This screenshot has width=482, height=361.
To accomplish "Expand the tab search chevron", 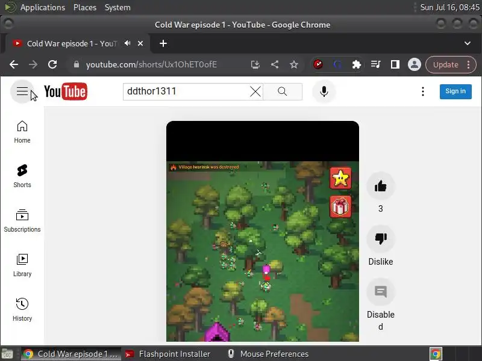I will tap(468, 43).
